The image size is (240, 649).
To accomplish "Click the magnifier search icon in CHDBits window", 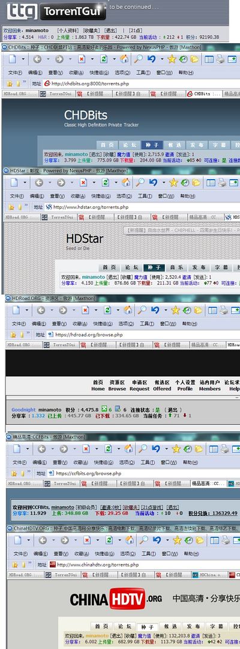I will point(138,59).
